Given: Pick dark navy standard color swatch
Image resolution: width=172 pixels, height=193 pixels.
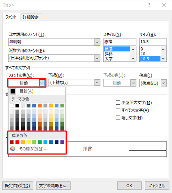Looking at the screenshot, I should pyautogui.click(x=57, y=142).
